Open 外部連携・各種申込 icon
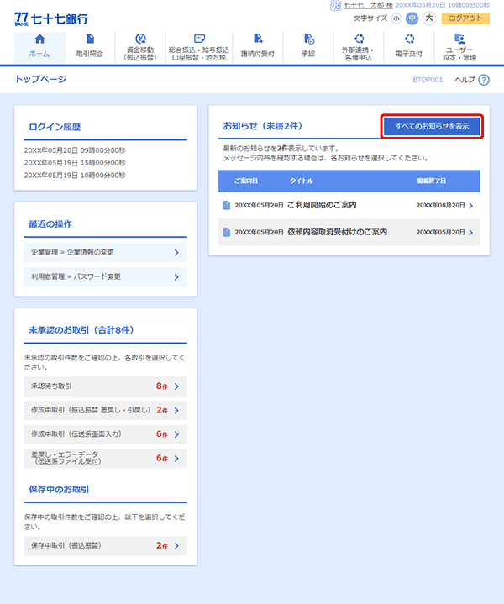504x604 pixels. point(359,39)
